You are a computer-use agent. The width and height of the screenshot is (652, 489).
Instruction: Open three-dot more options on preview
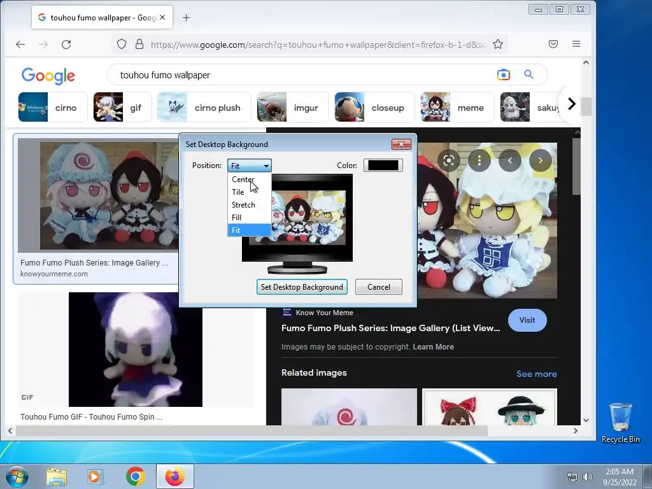tap(479, 160)
